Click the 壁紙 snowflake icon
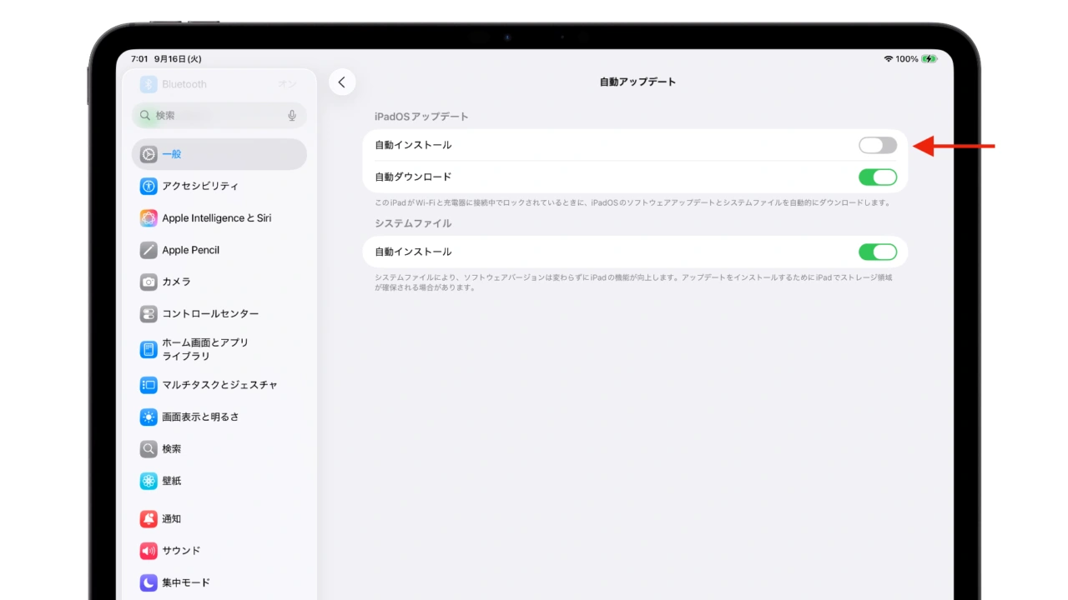Viewport: 1068px width, 600px height. [149, 481]
